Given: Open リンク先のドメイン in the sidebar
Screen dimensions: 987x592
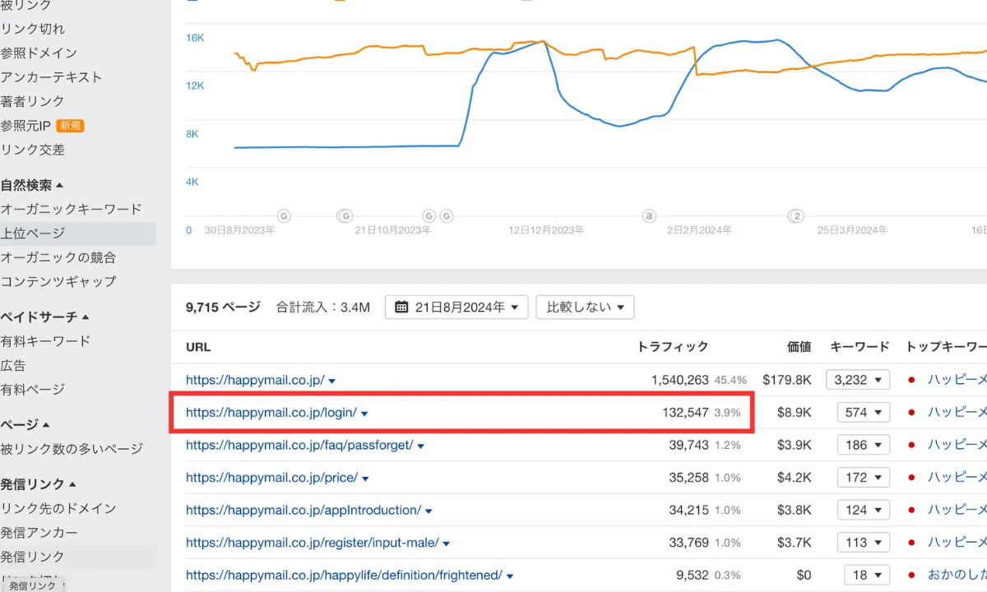Looking at the screenshot, I should (x=58, y=508).
